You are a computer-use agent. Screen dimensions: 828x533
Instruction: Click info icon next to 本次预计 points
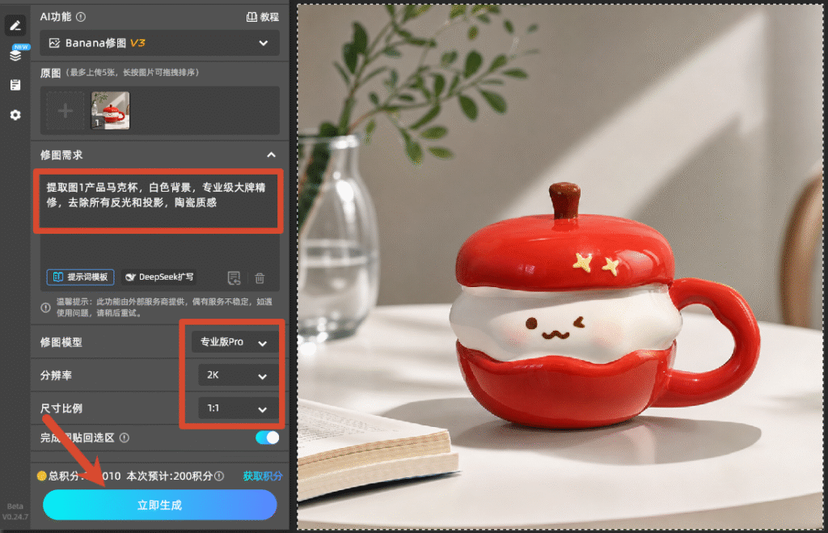[220, 476]
